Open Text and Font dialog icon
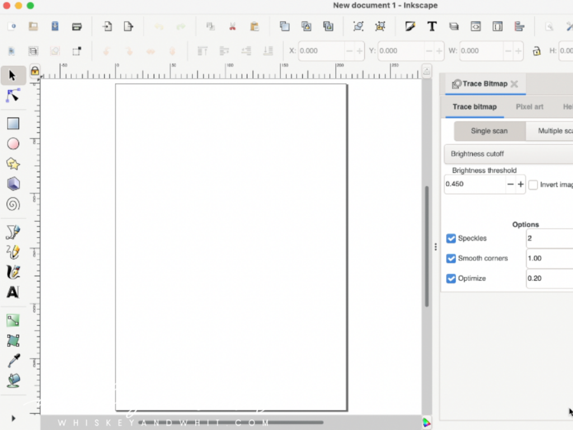 (x=432, y=26)
